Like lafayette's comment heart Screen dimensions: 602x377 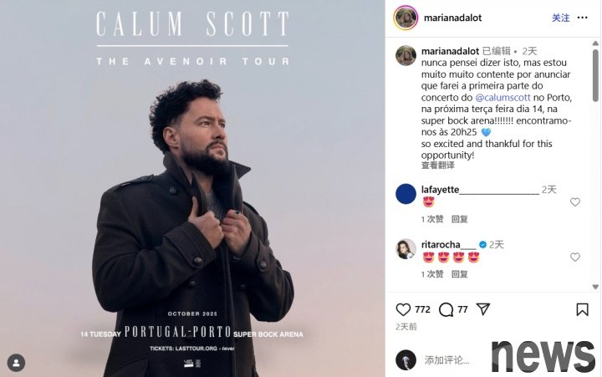(x=574, y=202)
